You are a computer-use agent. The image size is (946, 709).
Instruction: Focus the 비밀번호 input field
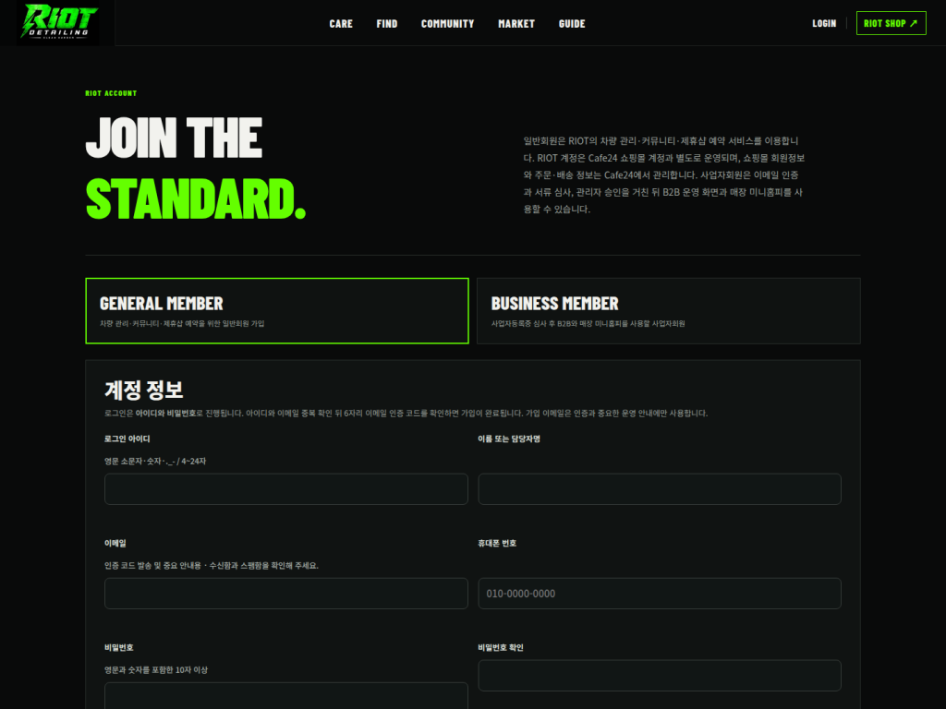coord(286,696)
